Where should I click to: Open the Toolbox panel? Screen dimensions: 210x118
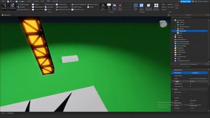(x=21, y=7)
